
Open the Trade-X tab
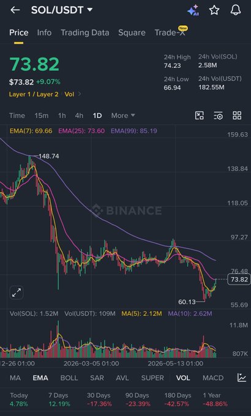[x=170, y=32]
